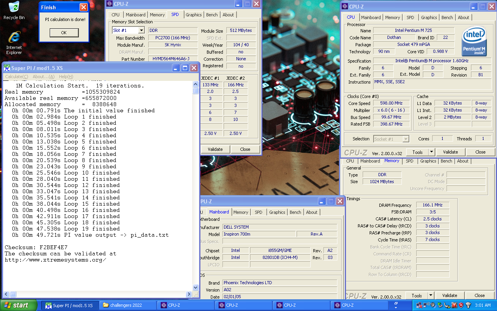Click the disconnected network tray icon

pos(419,305)
